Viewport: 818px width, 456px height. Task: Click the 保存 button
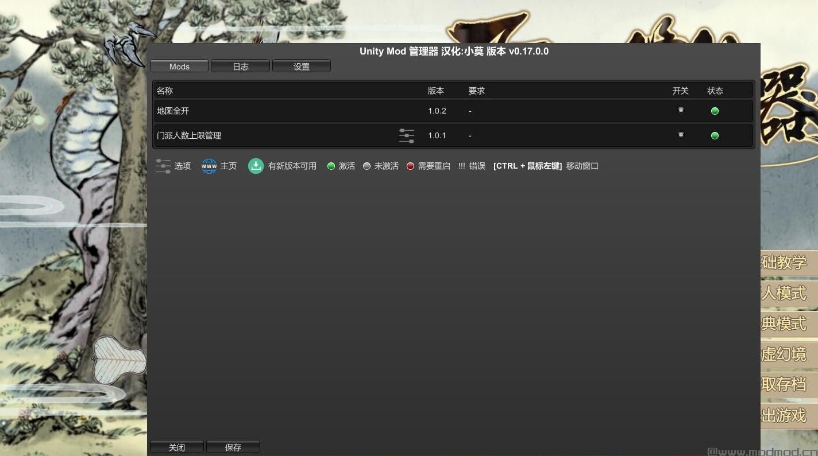point(233,447)
